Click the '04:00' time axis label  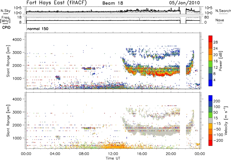point(55,154)
